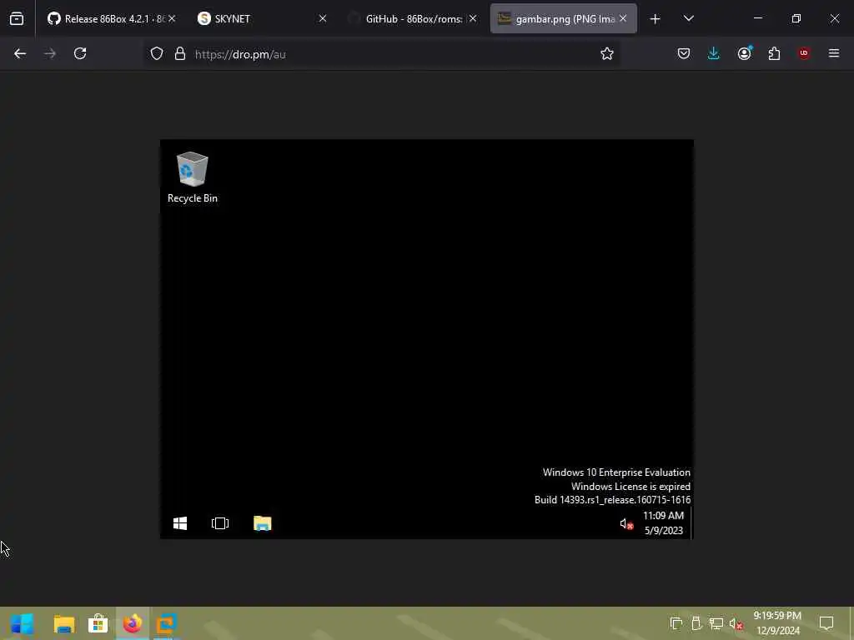View site security padlock info
Viewport: 854px width, 640px height.
180,54
